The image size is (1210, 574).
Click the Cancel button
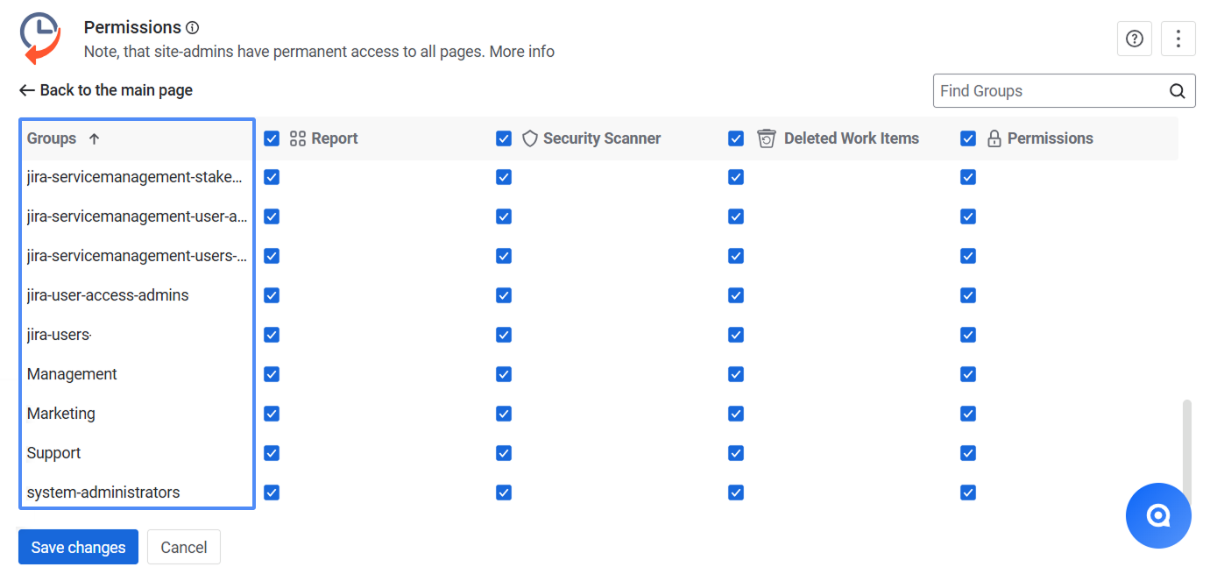pyautogui.click(x=184, y=547)
